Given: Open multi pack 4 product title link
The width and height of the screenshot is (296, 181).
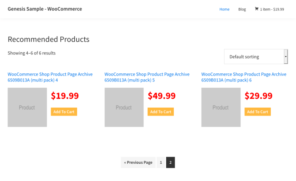Looking at the screenshot, I should click(50, 77).
